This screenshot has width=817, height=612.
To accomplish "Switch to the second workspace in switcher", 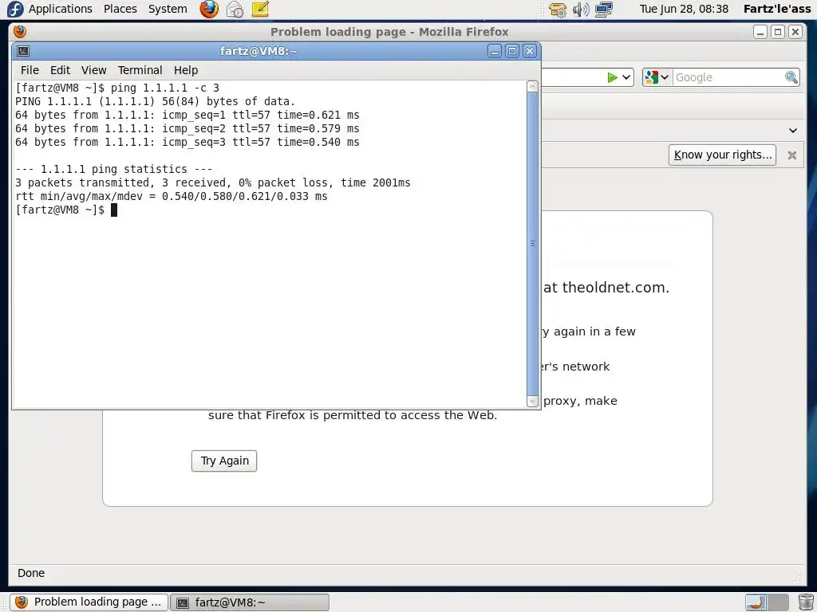I will [778, 602].
